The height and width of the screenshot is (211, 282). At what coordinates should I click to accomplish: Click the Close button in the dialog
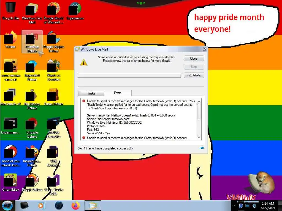click(x=194, y=59)
